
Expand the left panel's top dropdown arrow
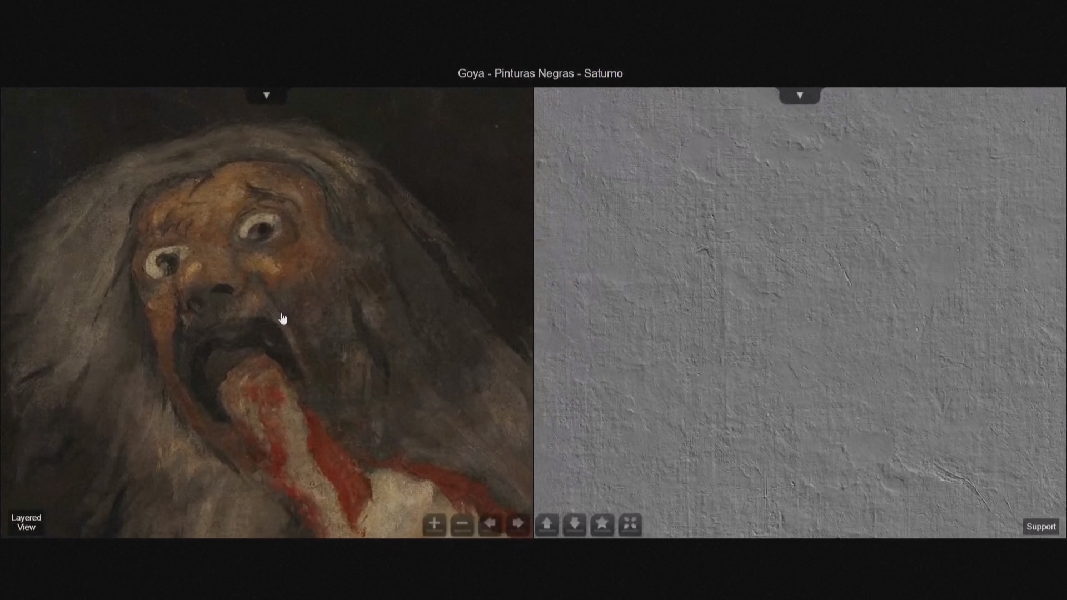(266, 96)
